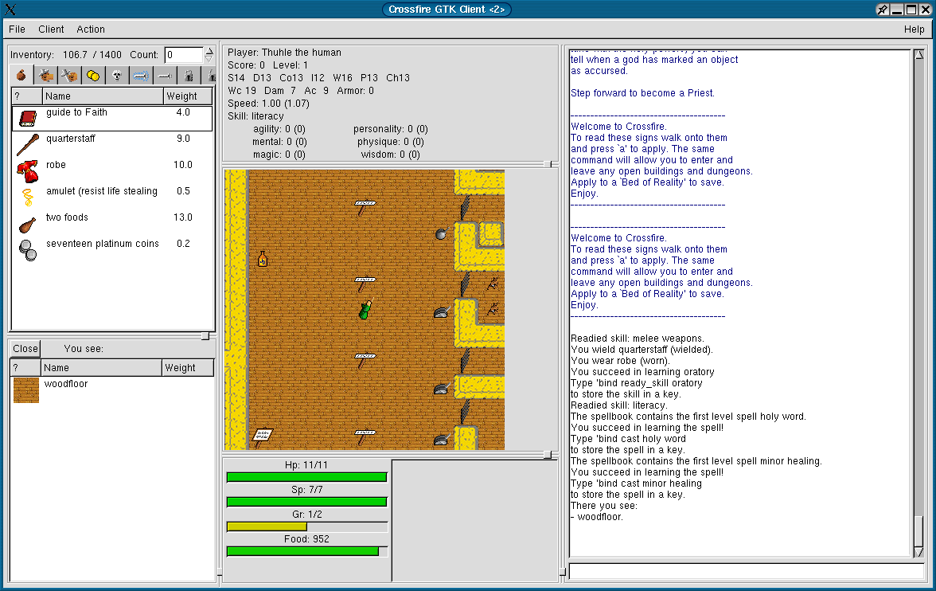The image size is (936, 591).
Task: Select the guide to Faith book icon
Action: tap(27, 119)
